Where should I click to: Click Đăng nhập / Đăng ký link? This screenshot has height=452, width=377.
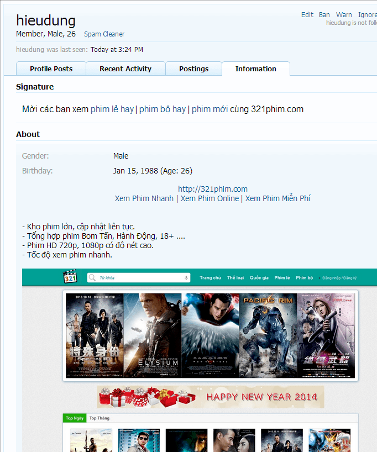339,278
